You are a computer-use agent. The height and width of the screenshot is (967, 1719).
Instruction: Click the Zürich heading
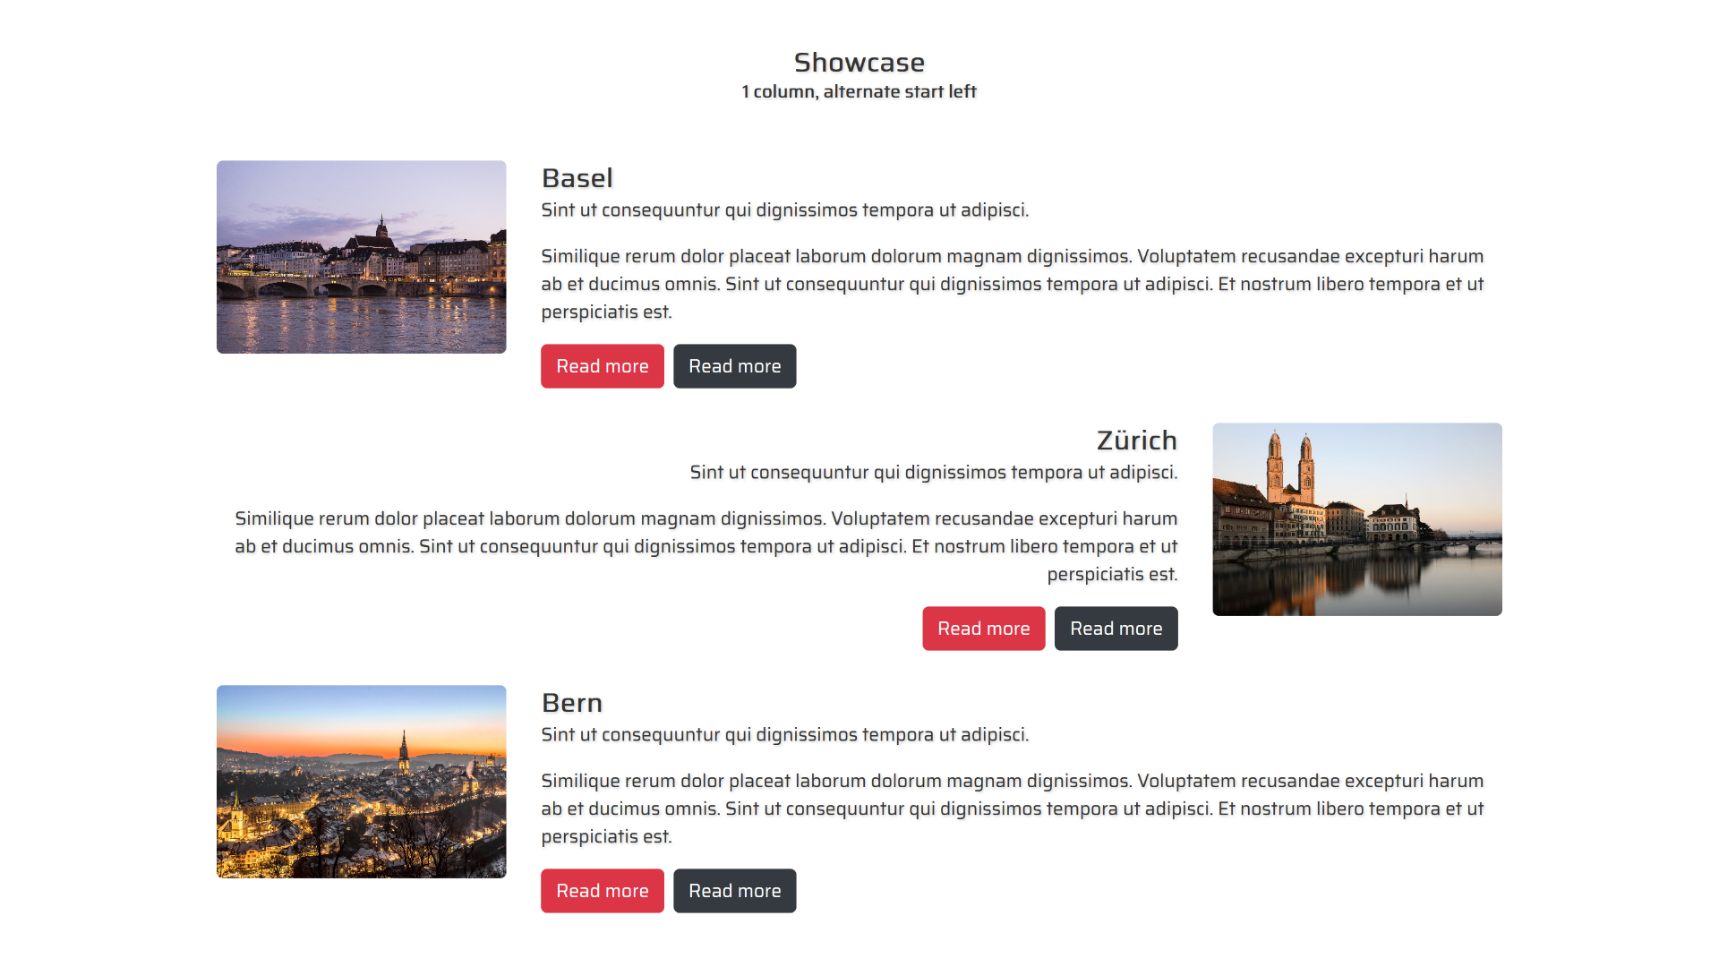[1136, 441]
